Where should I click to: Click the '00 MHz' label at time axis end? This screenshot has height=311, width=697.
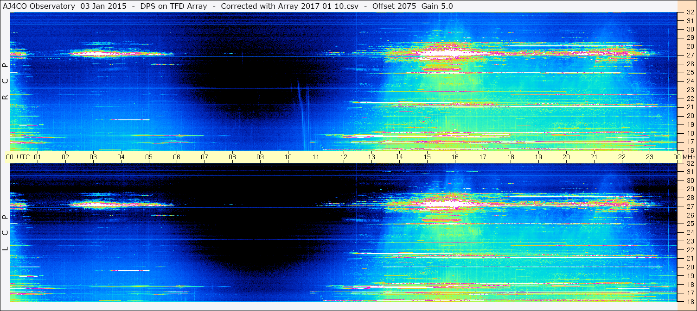pos(684,157)
